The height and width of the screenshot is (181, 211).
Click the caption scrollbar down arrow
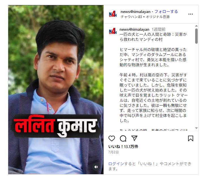click(x=196, y=128)
